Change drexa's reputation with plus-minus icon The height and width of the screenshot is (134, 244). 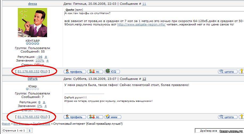[46, 57]
